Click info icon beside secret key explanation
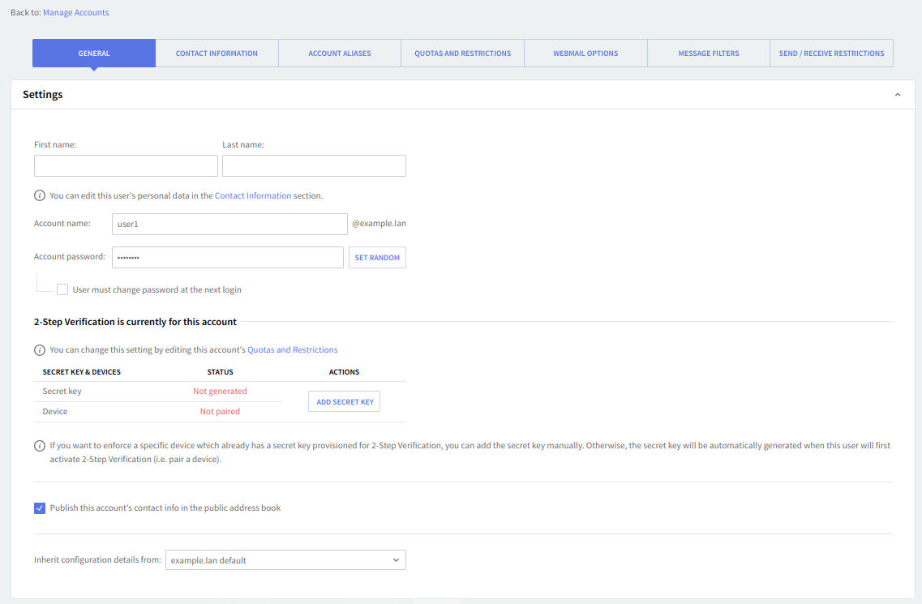 pyautogui.click(x=40, y=446)
